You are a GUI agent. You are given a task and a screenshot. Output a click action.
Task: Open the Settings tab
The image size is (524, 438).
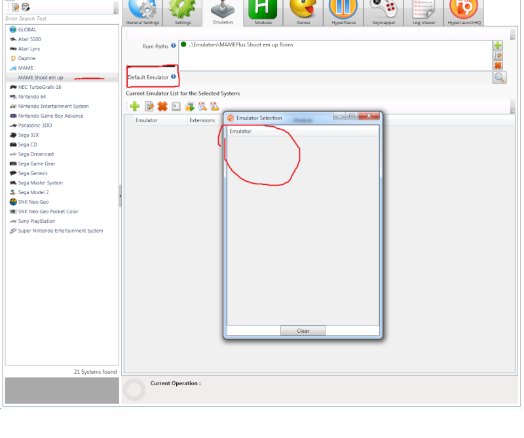pyautogui.click(x=183, y=12)
